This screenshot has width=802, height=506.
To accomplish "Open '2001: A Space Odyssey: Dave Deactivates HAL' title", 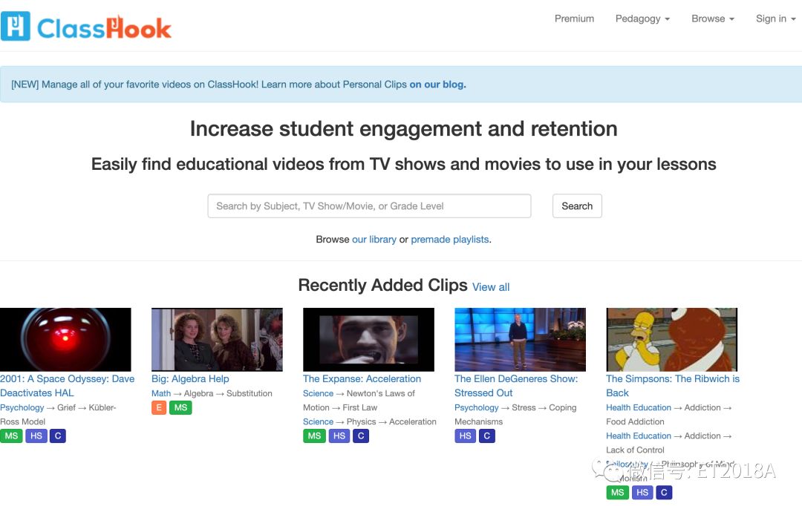I will point(67,386).
